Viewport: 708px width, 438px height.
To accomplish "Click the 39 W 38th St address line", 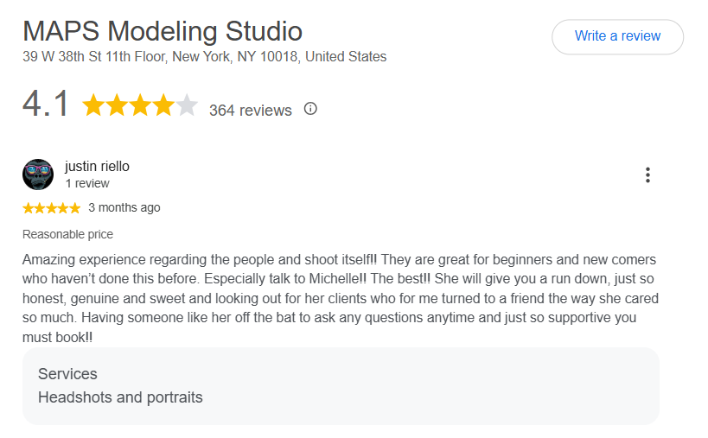I will point(205,57).
